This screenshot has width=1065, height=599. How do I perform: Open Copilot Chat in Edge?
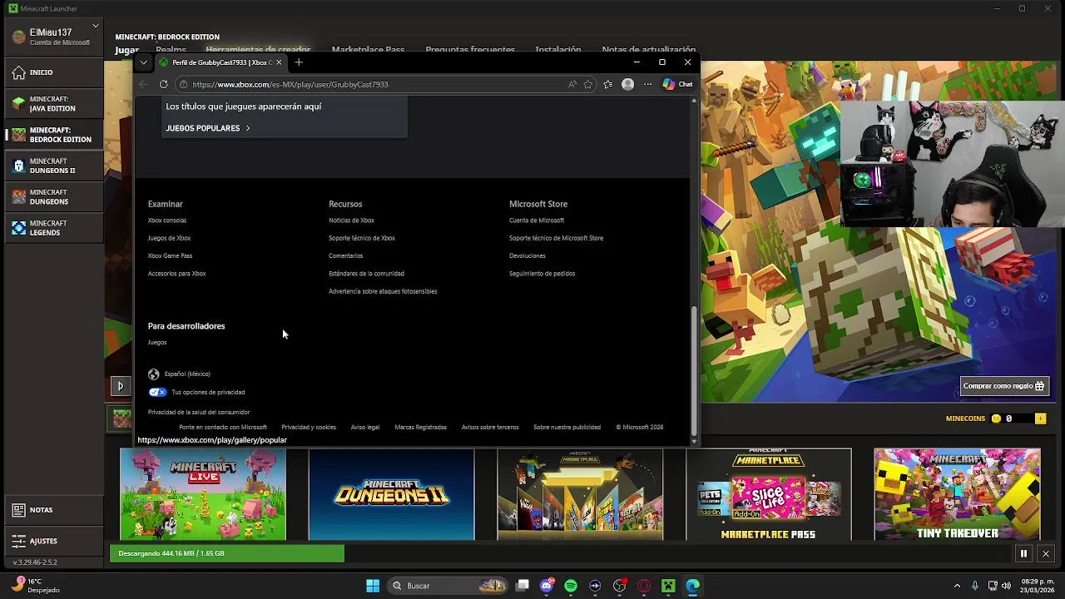pyautogui.click(x=677, y=84)
